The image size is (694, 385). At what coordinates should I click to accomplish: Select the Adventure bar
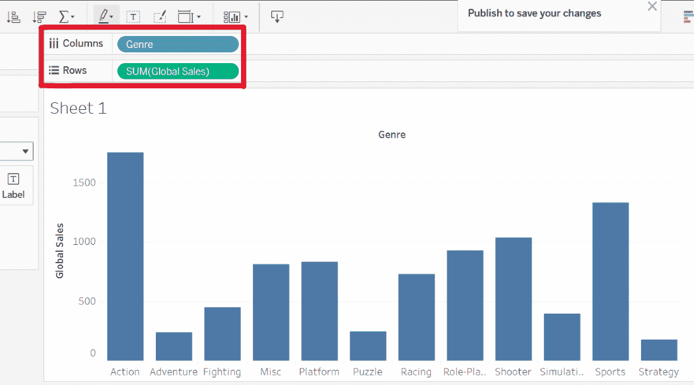[174, 346]
